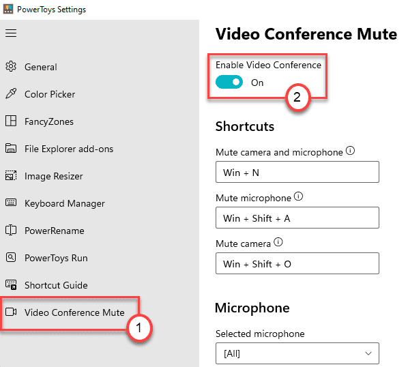408x367 pixels.
Task: Click the Video Conference Mute page heading
Action: (306, 34)
